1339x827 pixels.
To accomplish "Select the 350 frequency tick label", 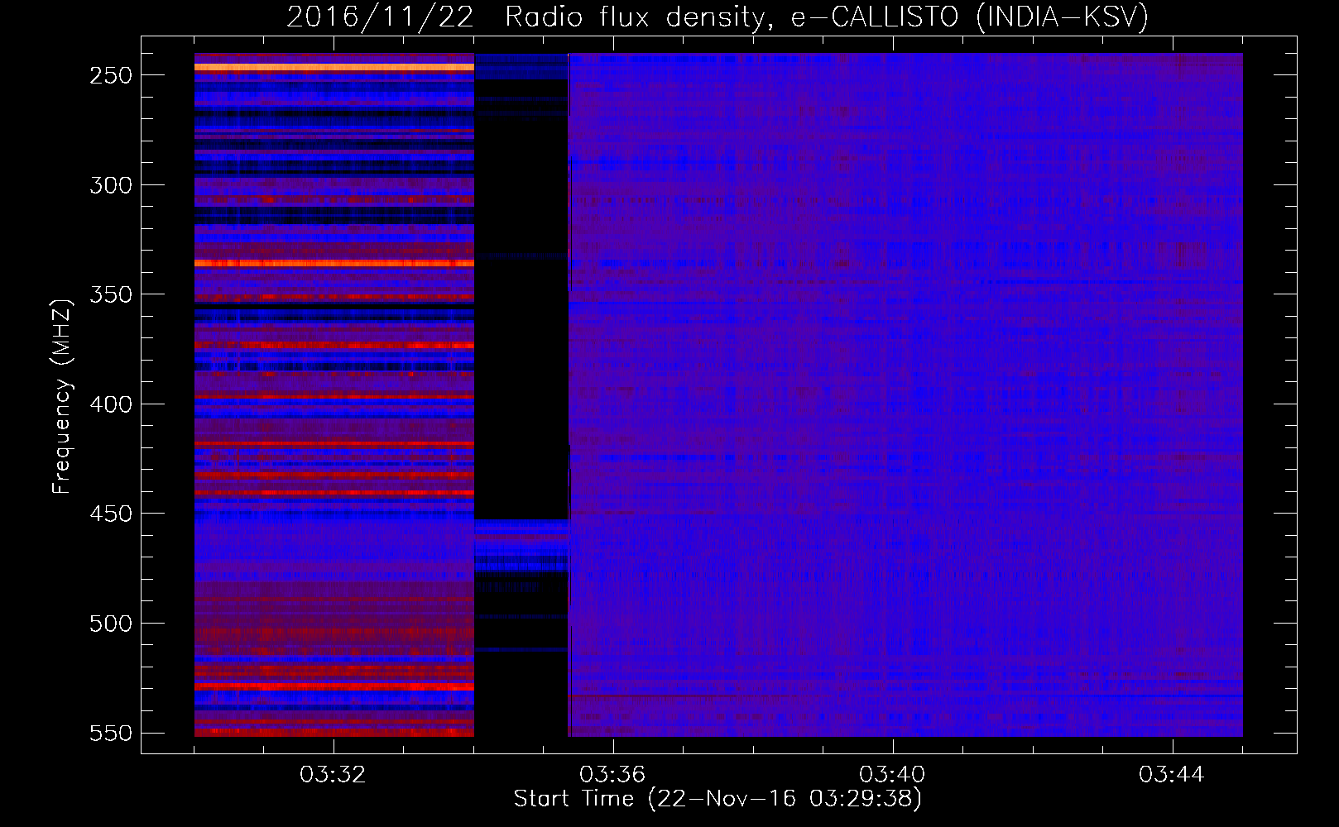I will [111, 294].
